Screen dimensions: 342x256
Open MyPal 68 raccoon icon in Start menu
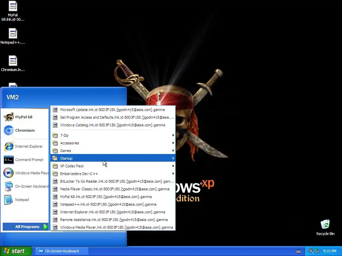[9, 117]
